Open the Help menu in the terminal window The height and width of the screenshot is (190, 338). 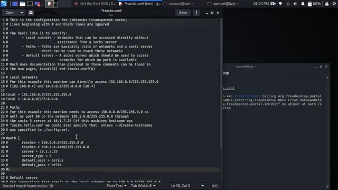226,73
